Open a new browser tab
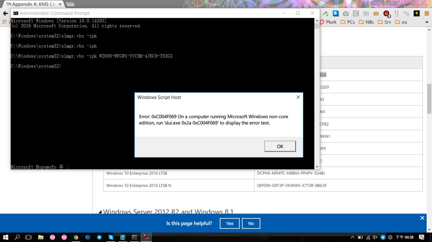Screen dimensions: 432x242 [70, 4]
